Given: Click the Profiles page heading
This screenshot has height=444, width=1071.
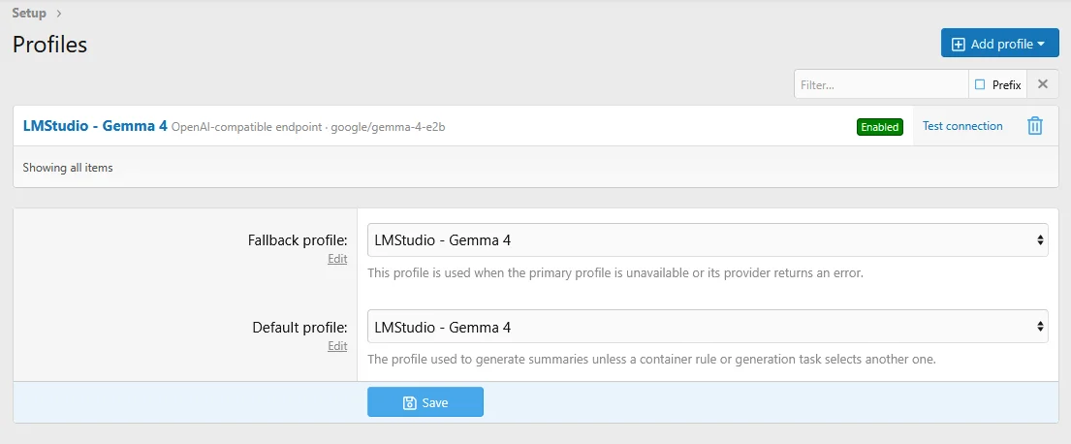Looking at the screenshot, I should [x=49, y=45].
